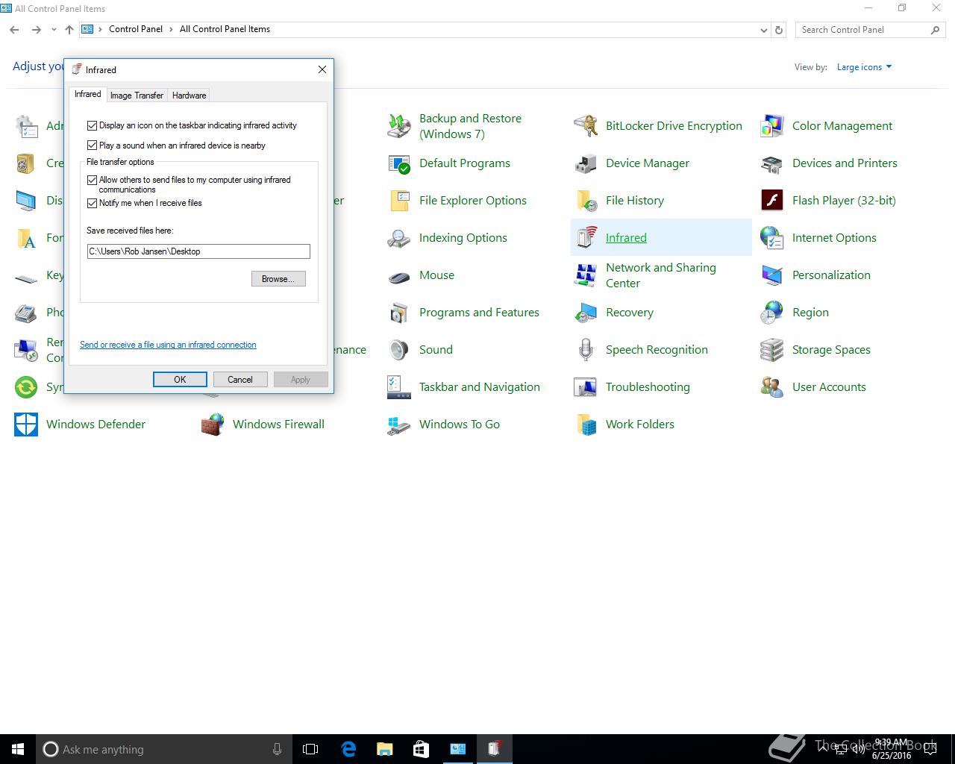Click the Infrared icon in Control Panel

click(x=586, y=238)
